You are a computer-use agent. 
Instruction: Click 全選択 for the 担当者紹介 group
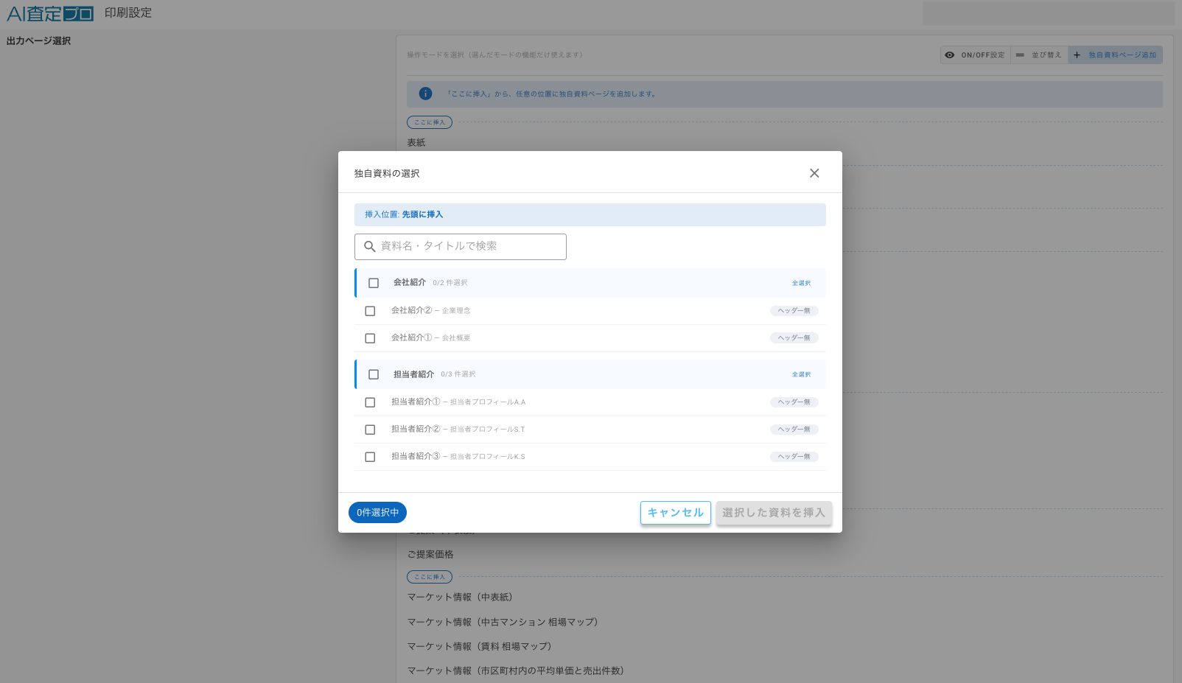point(801,374)
